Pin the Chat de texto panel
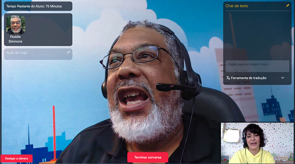This screenshot has width=295, height=164. pos(287,6)
